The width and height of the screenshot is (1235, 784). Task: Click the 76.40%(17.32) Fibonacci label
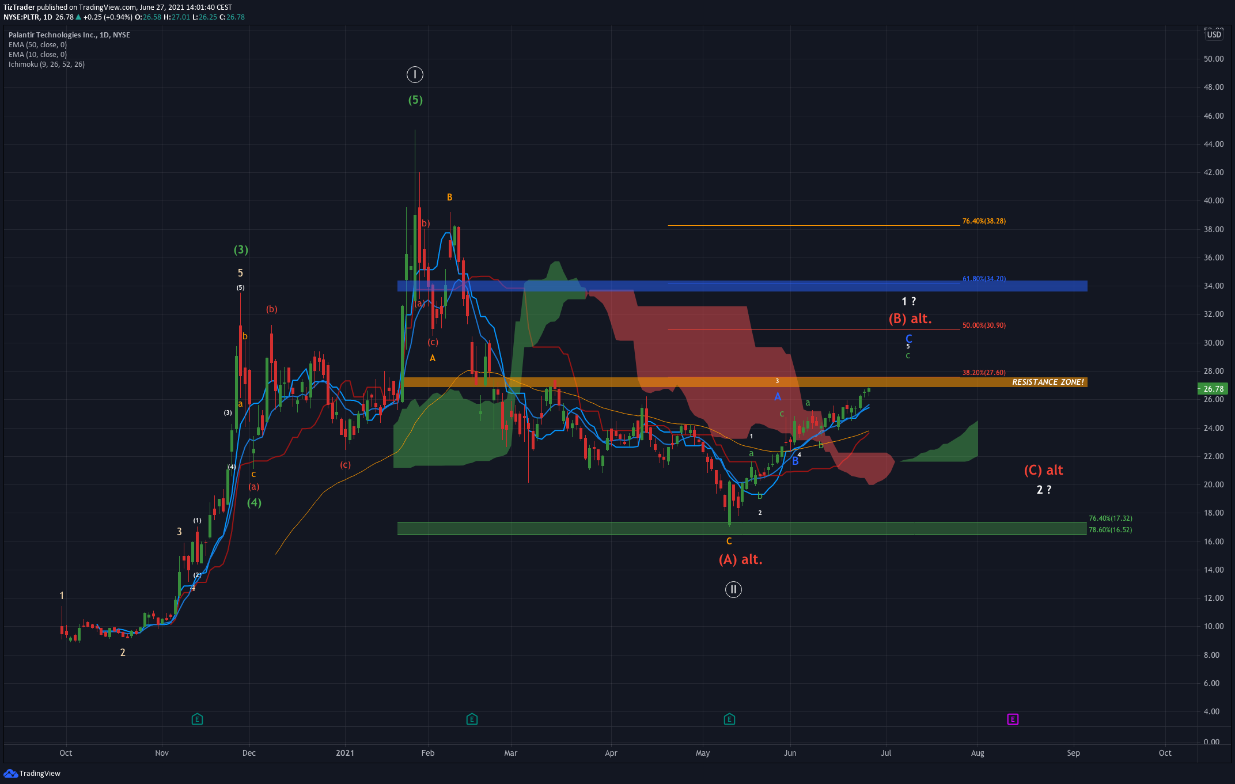pos(1110,518)
